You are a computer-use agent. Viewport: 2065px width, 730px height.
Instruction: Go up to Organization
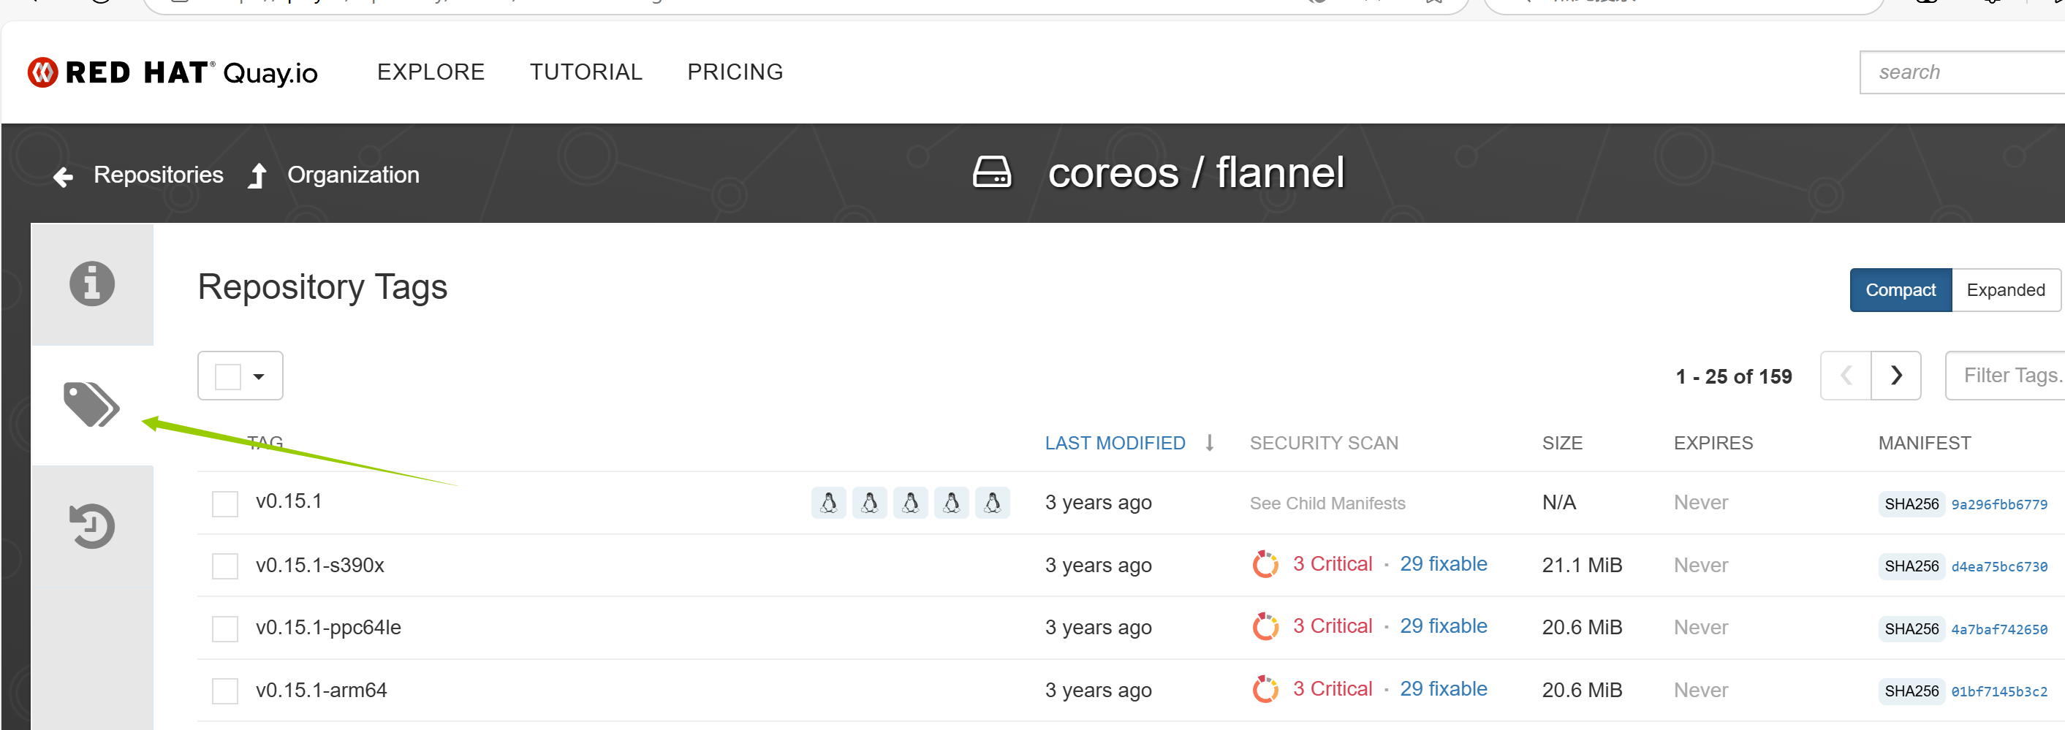(354, 175)
